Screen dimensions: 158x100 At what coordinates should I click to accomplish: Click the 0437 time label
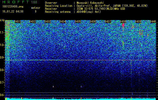pos(108,21)
